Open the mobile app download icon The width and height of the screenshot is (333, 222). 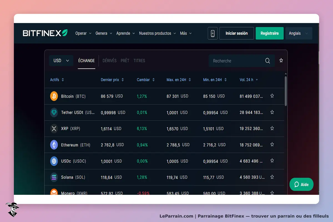(213, 33)
